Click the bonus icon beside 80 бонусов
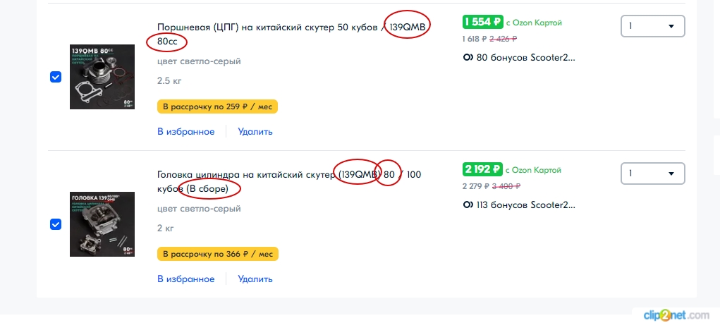 (x=468, y=58)
